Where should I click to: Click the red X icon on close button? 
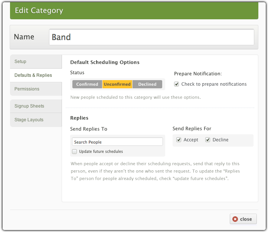pyautogui.click(x=235, y=219)
